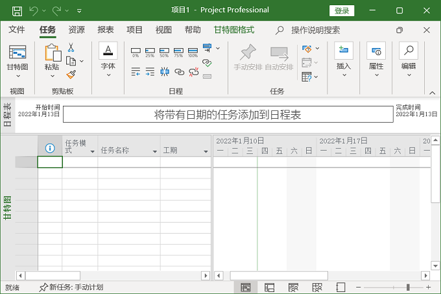The width and height of the screenshot is (441, 294).
Task: Select the first empty task row cell
Action: (x=50, y=162)
